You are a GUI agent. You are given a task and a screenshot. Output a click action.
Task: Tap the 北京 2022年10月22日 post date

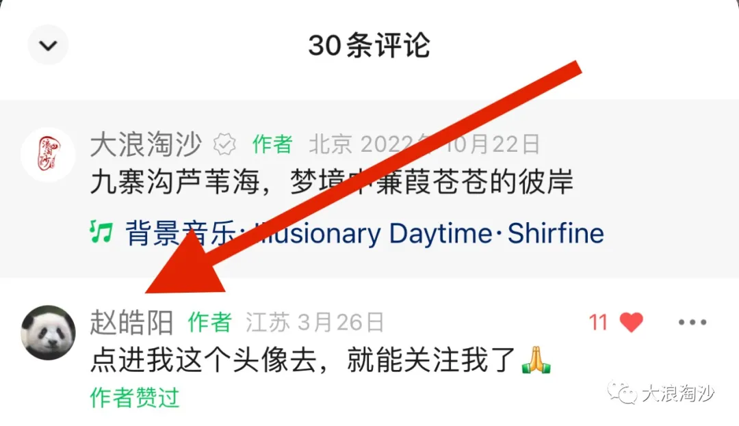pyautogui.click(x=424, y=144)
